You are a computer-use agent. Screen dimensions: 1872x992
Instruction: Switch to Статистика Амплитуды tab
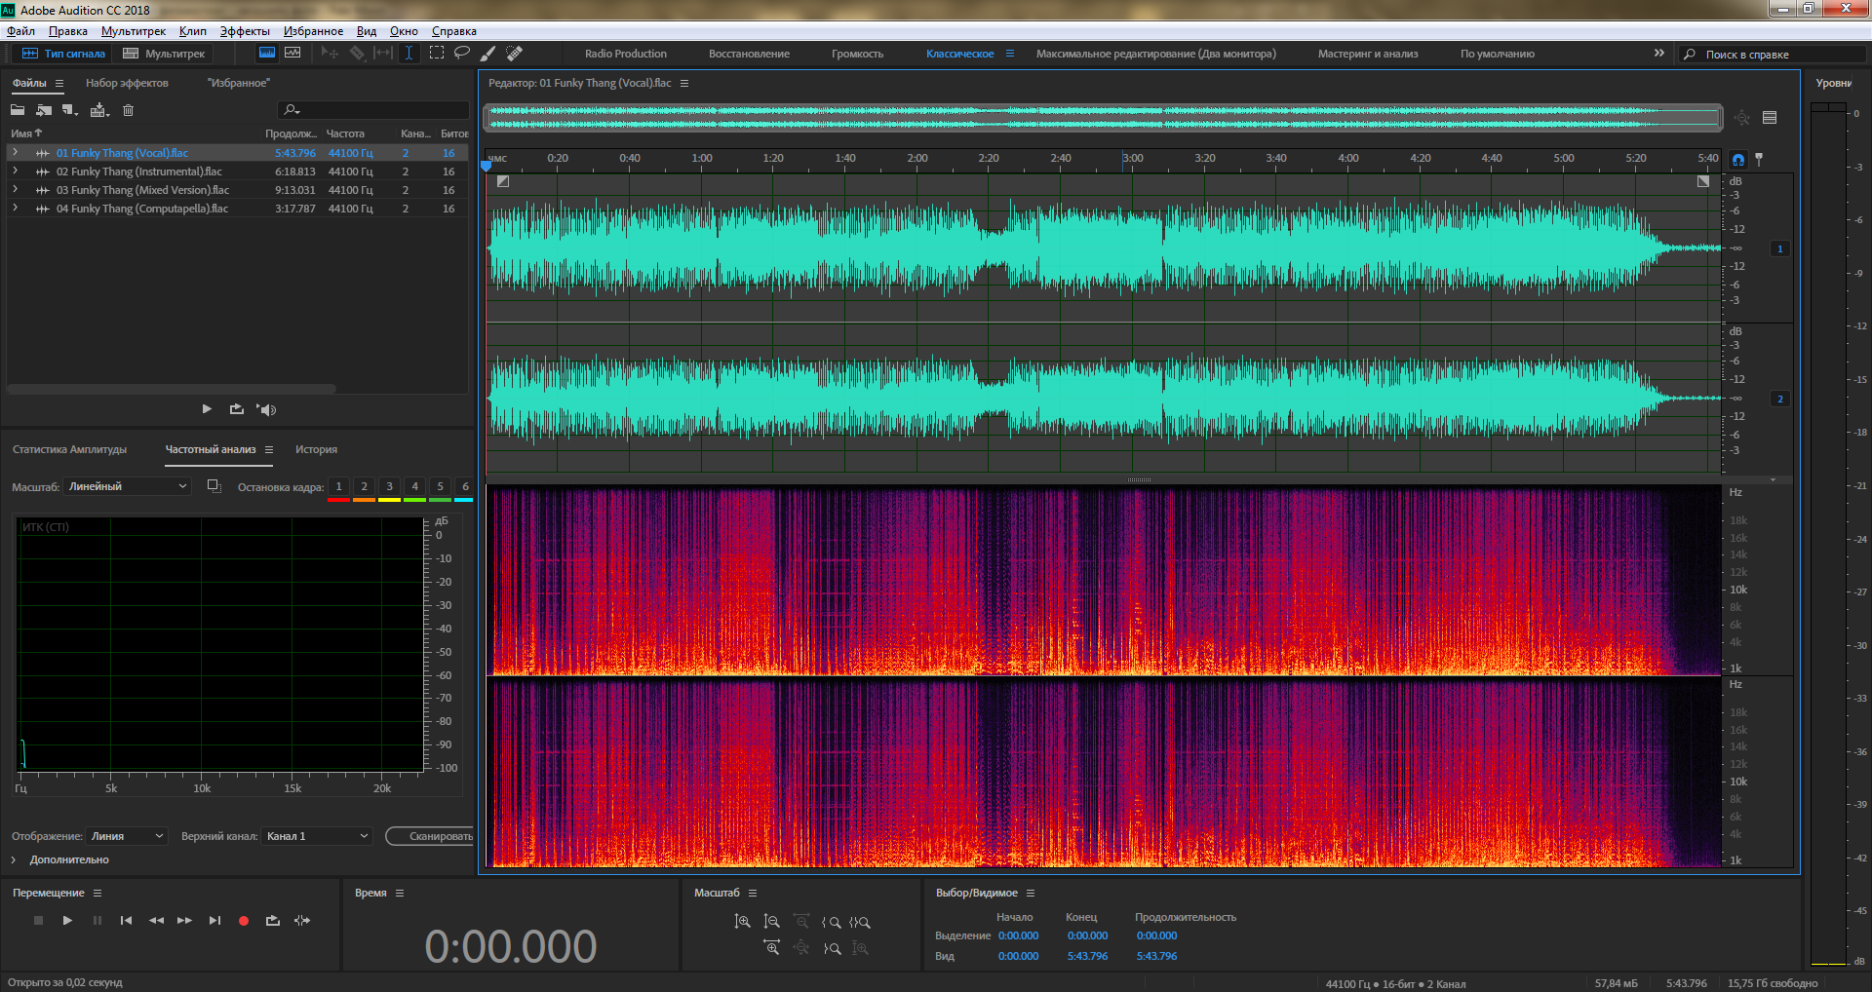pos(69,449)
